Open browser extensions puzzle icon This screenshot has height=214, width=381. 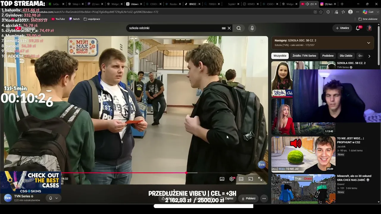(x=328, y=12)
